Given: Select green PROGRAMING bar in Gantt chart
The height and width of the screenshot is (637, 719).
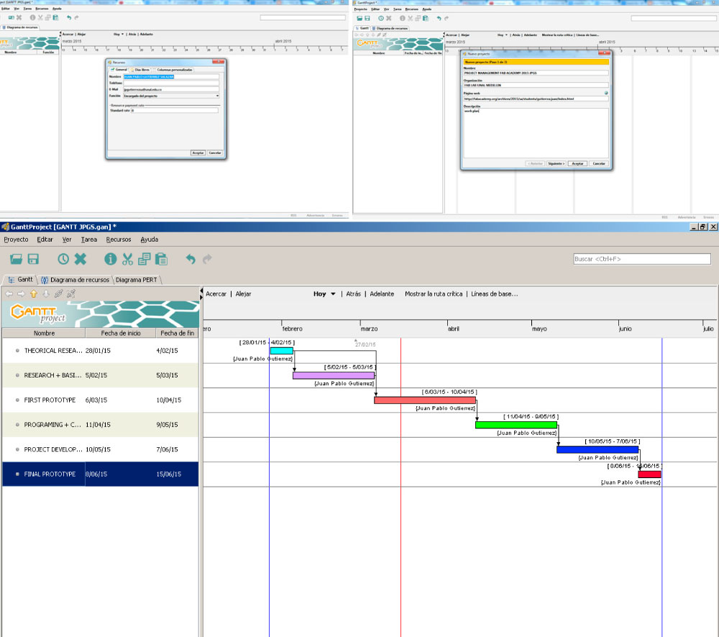Looking at the screenshot, I should (516, 425).
